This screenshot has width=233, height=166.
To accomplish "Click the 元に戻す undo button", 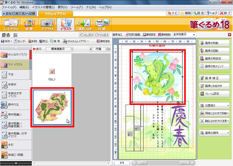I will point(86,35).
